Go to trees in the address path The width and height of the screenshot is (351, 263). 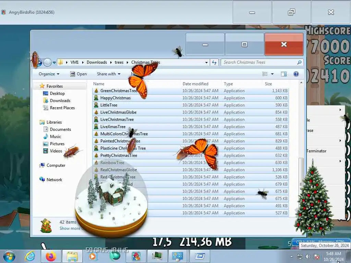(119, 62)
